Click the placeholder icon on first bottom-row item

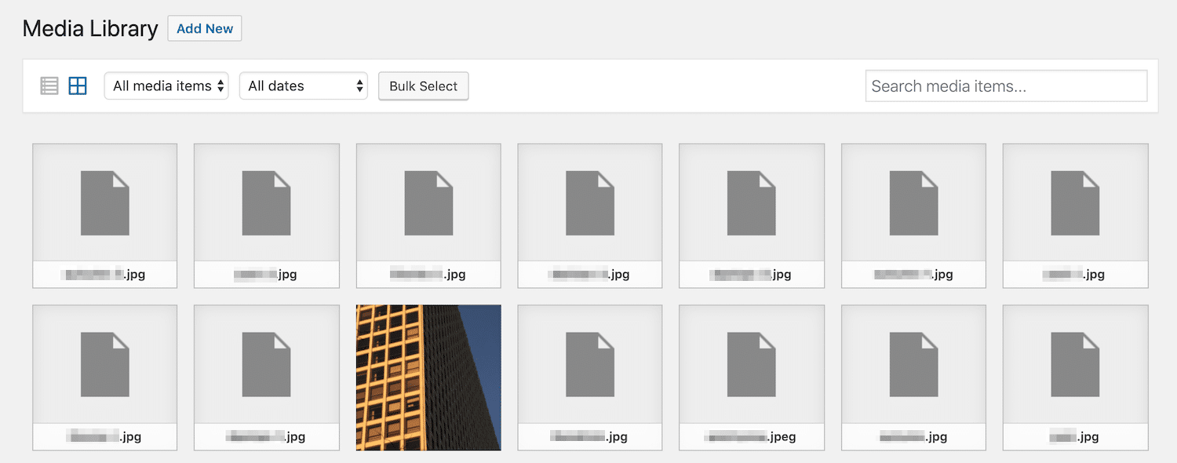[x=104, y=363]
